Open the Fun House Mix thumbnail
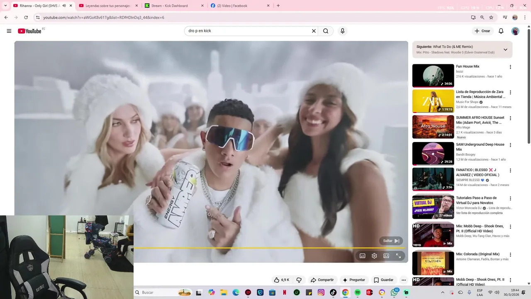Viewport: 531px width, 299px height. click(433, 76)
